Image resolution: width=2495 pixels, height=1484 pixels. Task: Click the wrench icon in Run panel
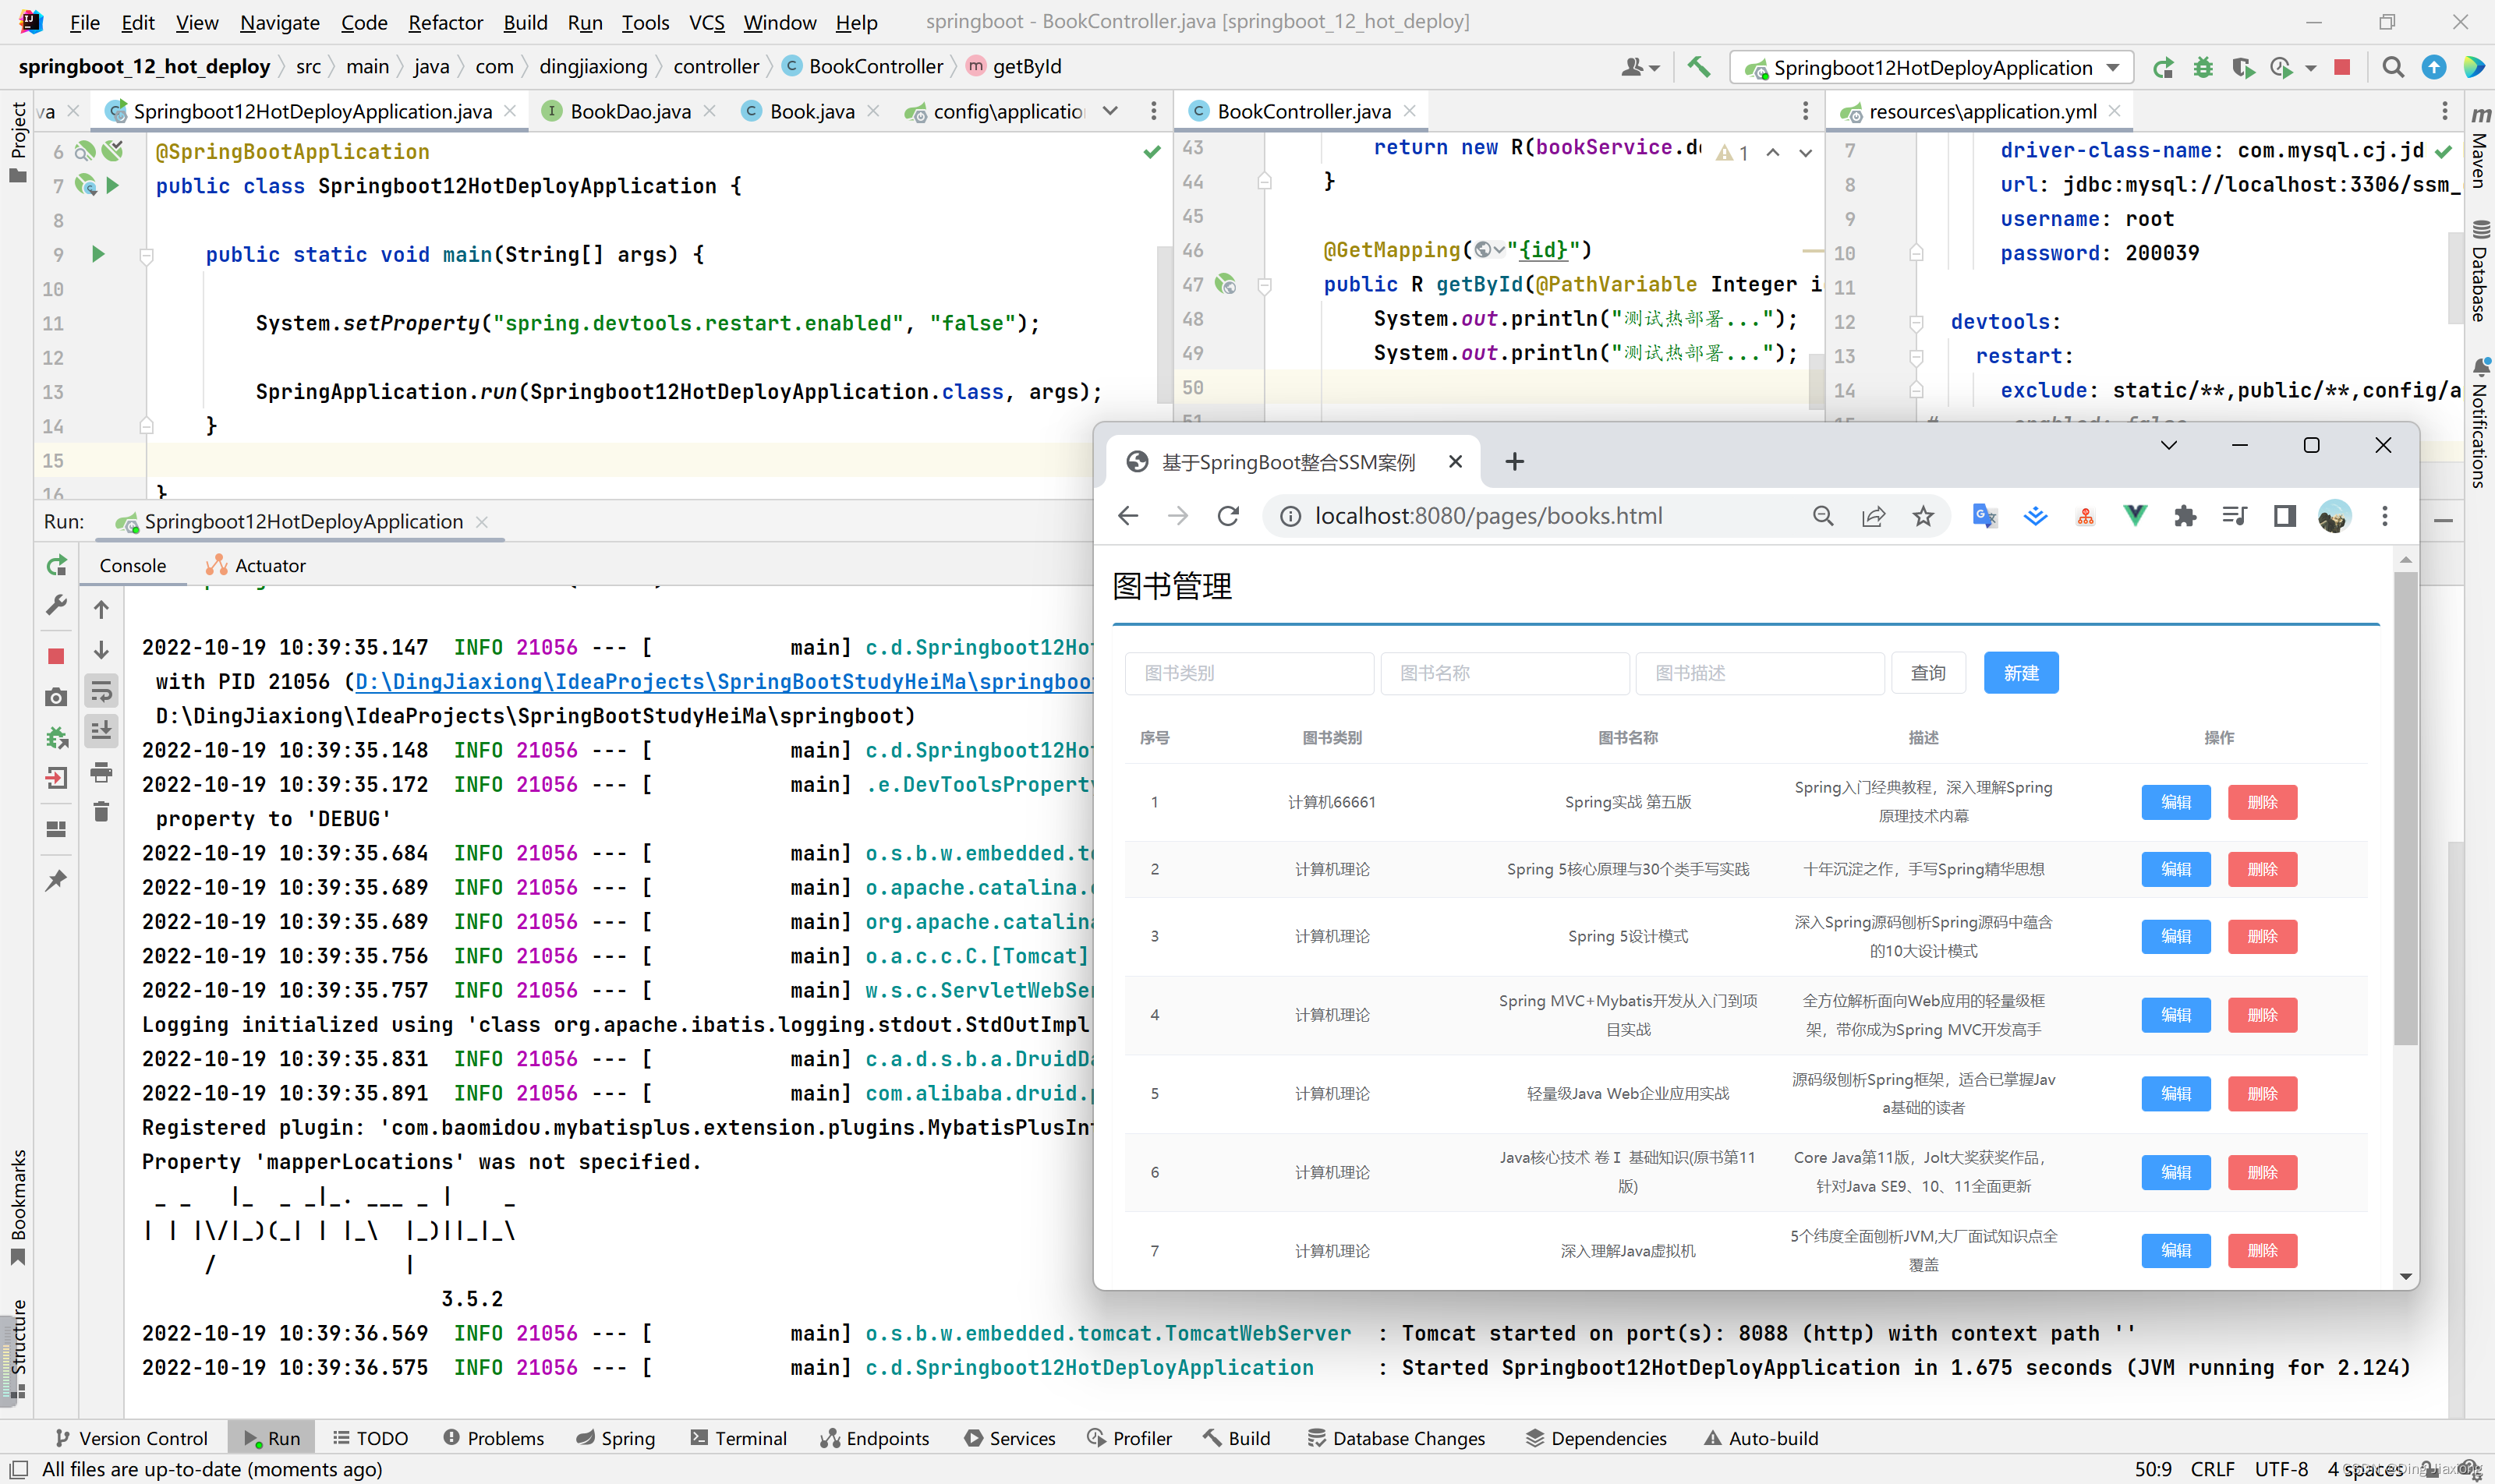point(57,605)
